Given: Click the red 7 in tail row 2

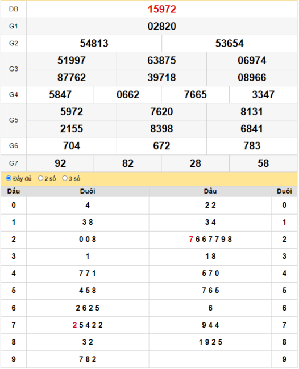Looking at the screenshot, I should coord(191,240).
